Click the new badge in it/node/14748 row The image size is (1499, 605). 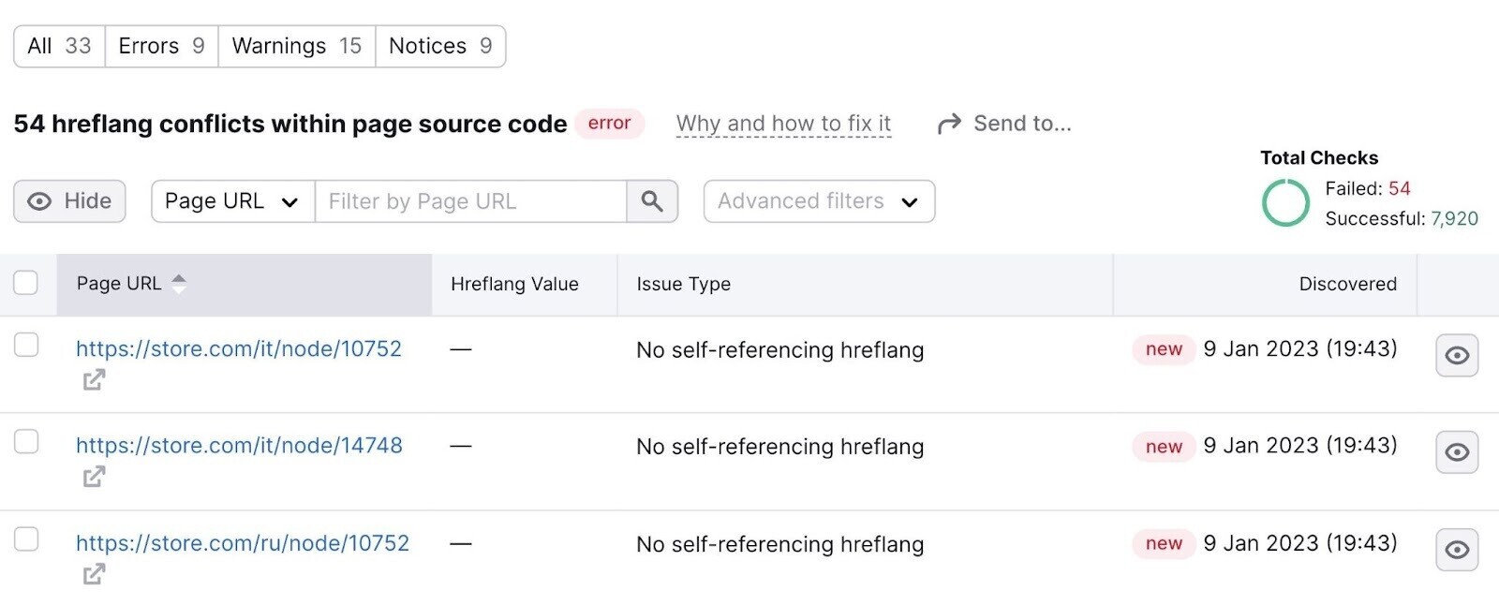point(1164,447)
